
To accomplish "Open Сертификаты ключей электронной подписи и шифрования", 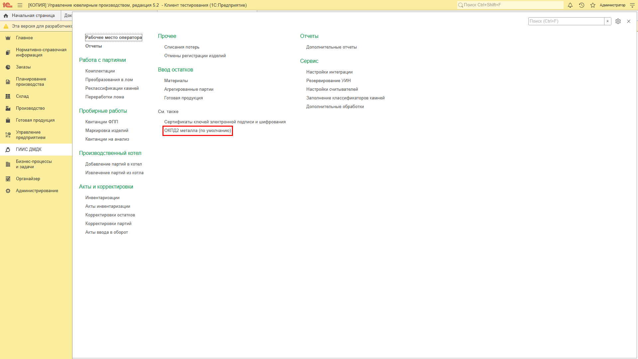I will coord(225,122).
